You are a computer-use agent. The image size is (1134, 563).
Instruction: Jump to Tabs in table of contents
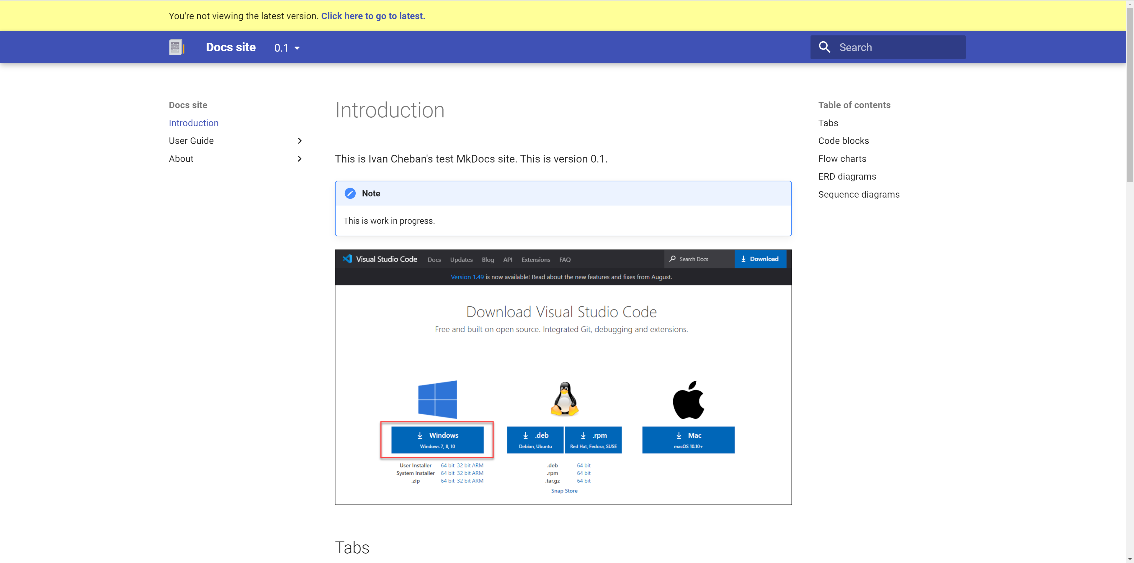tap(828, 123)
